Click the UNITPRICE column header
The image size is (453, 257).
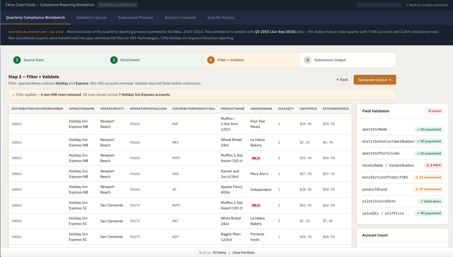[x=308, y=109]
